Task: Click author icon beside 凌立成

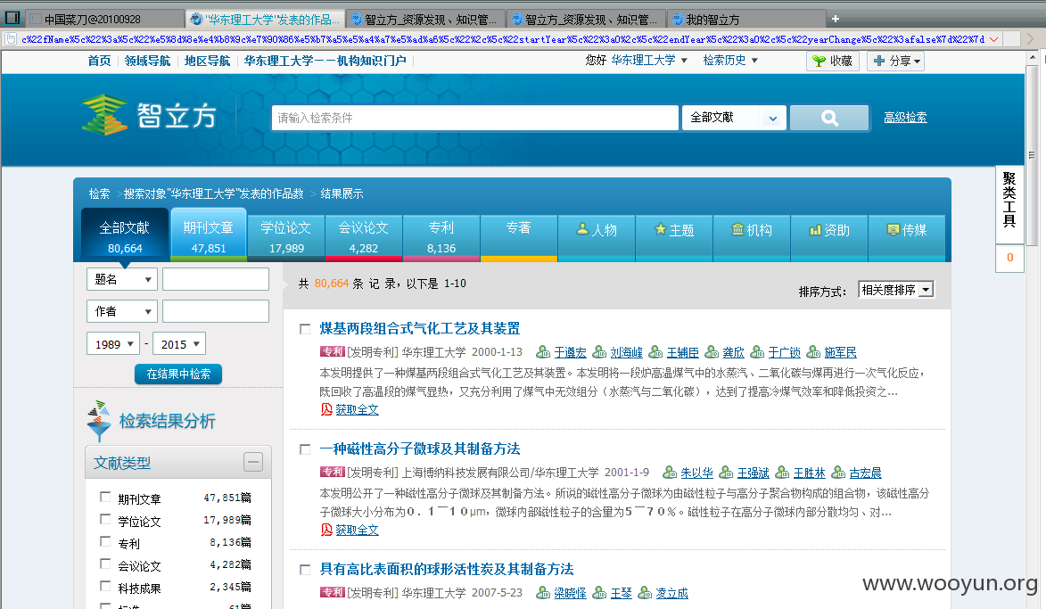Action: [x=645, y=592]
